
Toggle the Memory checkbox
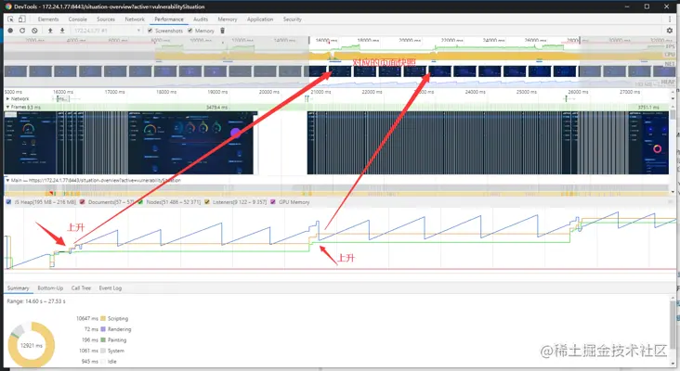(190, 31)
